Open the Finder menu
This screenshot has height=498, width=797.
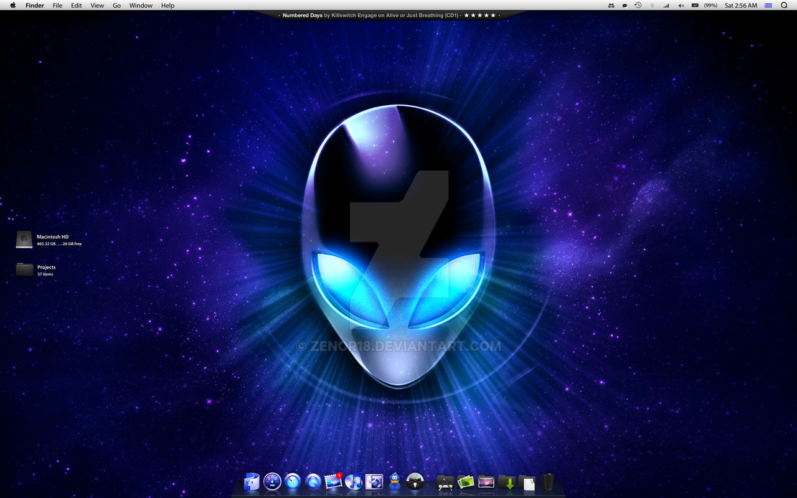(x=35, y=6)
